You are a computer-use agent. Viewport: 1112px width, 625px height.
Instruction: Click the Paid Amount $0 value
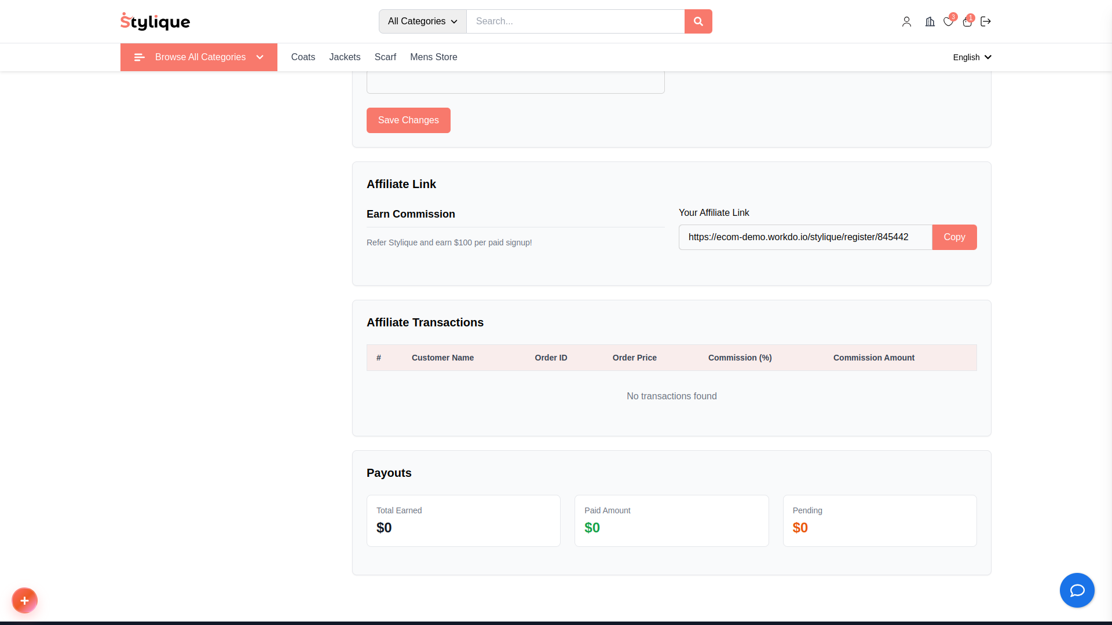point(592,528)
